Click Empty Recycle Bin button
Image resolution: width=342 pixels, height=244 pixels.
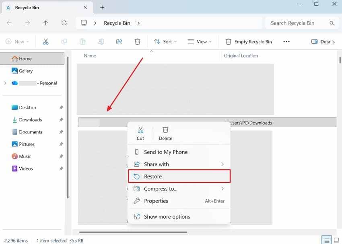point(249,42)
